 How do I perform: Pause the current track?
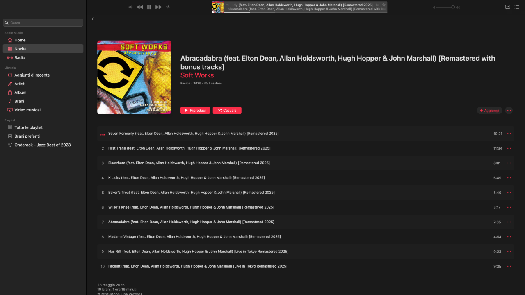coord(149,7)
